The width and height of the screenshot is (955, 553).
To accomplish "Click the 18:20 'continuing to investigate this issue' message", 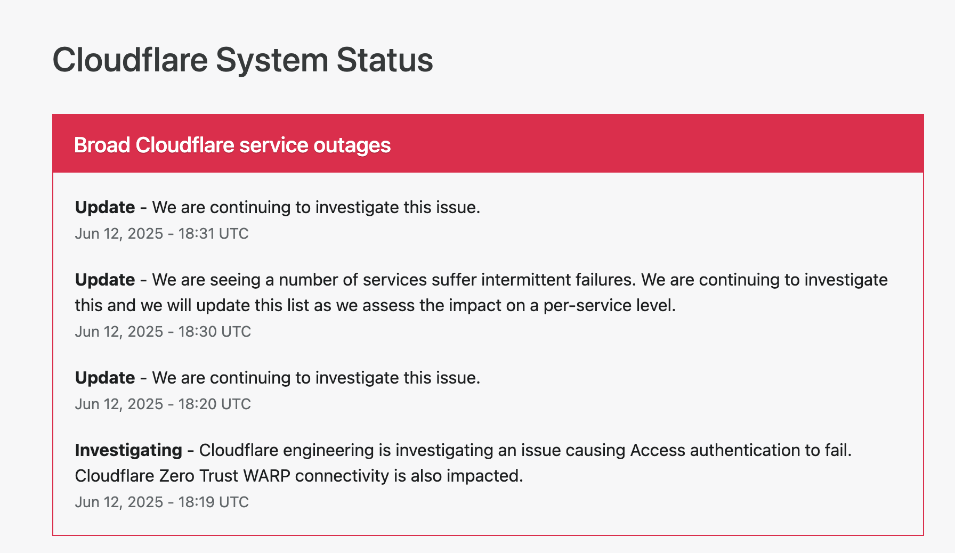I will pyautogui.click(x=316, y=378).
